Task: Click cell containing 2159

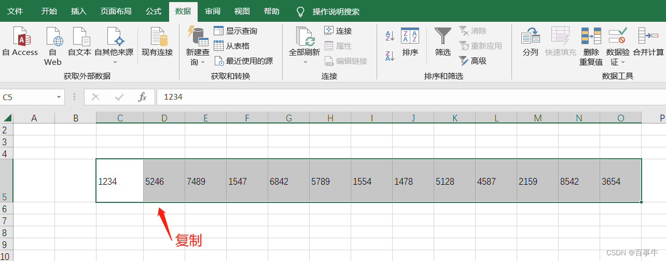Action: 538,181
